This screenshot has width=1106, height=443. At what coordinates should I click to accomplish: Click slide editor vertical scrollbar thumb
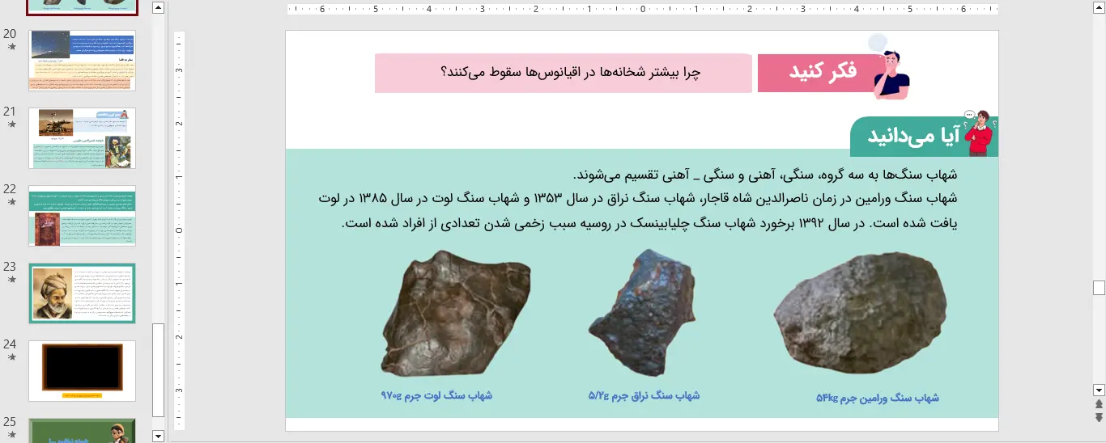[x=1099, y=288]
